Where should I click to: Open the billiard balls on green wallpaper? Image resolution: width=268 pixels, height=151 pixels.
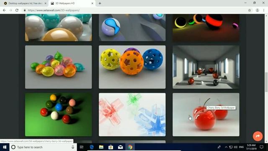tap(58, 115)
